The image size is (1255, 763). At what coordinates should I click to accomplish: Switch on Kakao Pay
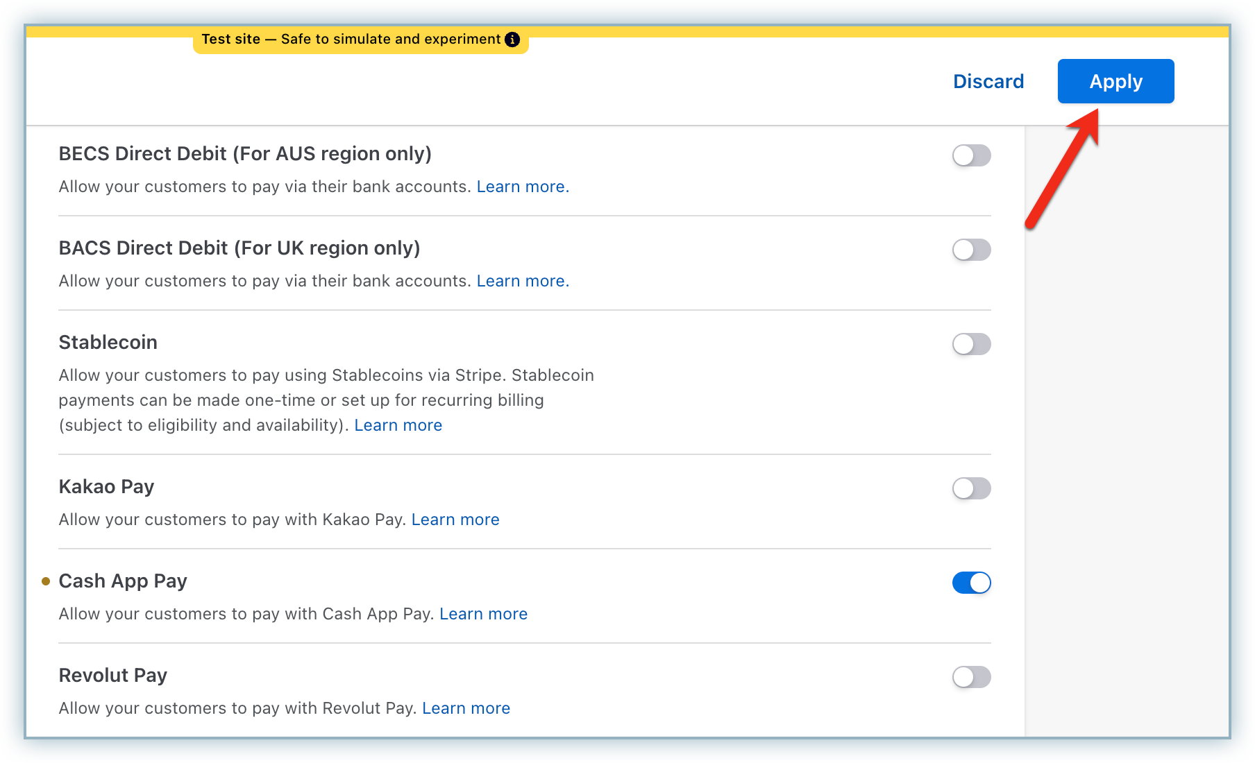[x=971, y=488]
